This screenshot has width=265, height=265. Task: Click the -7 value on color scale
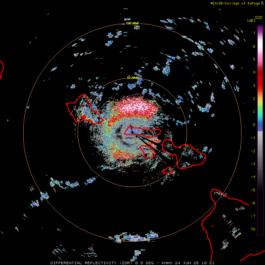coord(253,216)
